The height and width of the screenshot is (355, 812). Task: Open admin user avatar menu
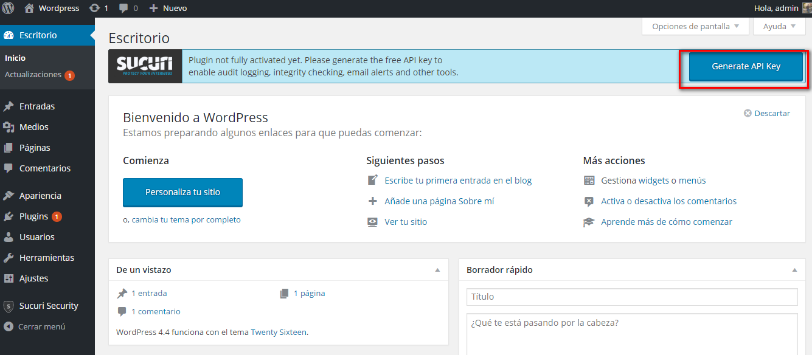pos(807,9)
